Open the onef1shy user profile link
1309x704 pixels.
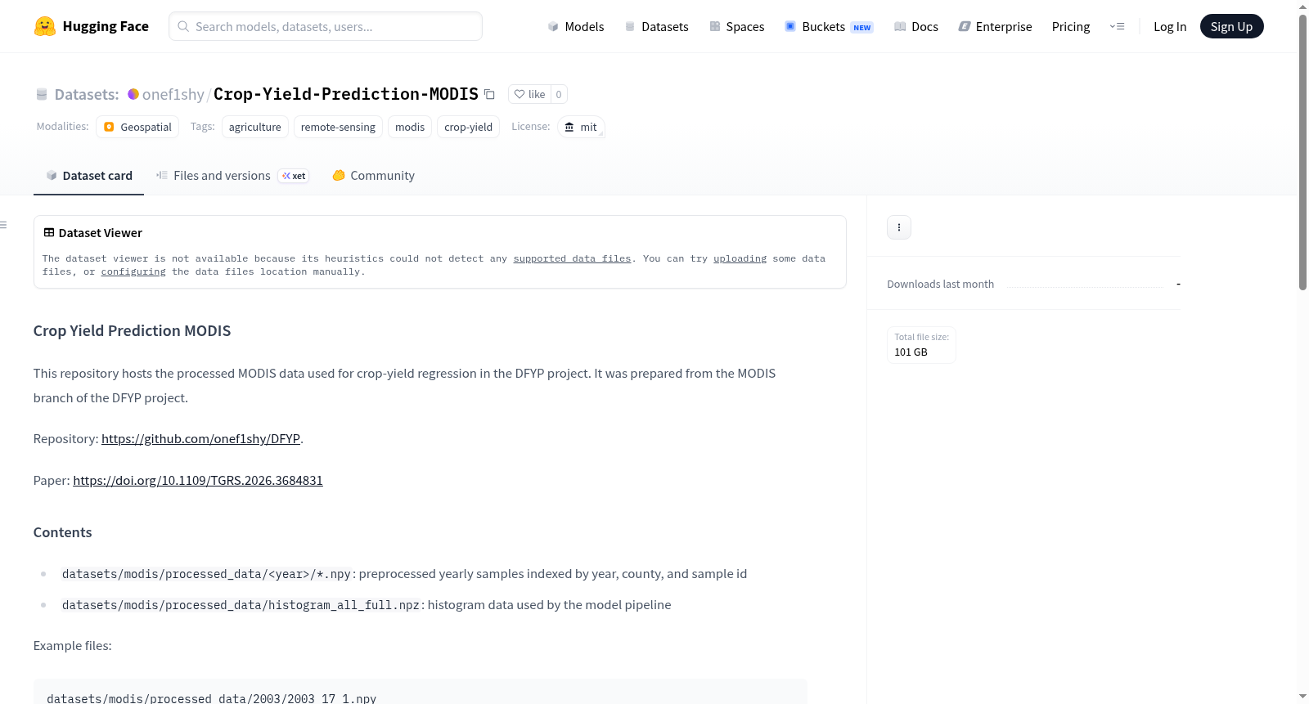tap(173, 94)
